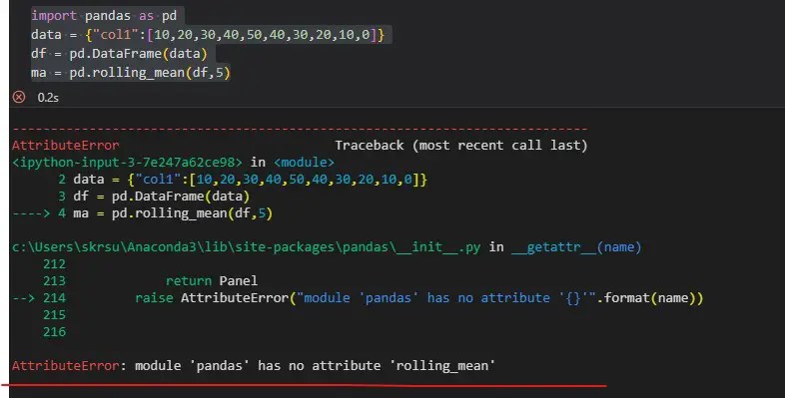Click the red 'AttributeError' heading in the traceback
The image size is (785, 398).
[x=66, y=146]
